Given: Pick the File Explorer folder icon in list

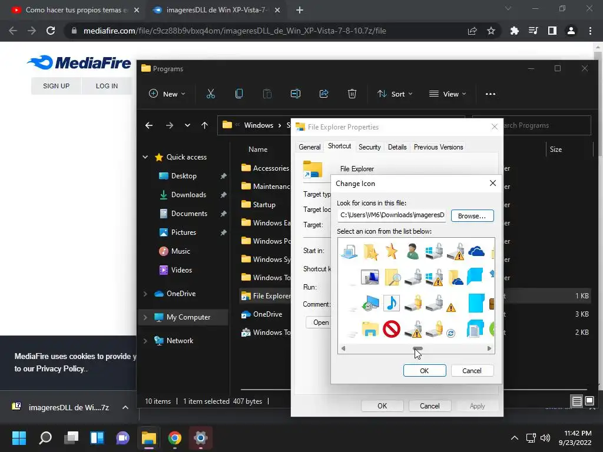Looking at the screenshot, I should (370, 330).
